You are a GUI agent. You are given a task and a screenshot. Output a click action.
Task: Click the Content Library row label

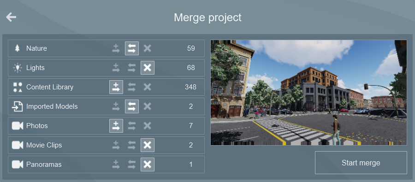pyautogui.click(x=50, y=87)
